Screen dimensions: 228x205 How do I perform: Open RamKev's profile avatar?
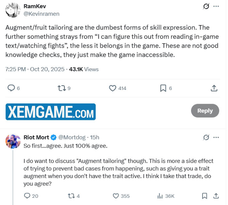coord(13,10)
